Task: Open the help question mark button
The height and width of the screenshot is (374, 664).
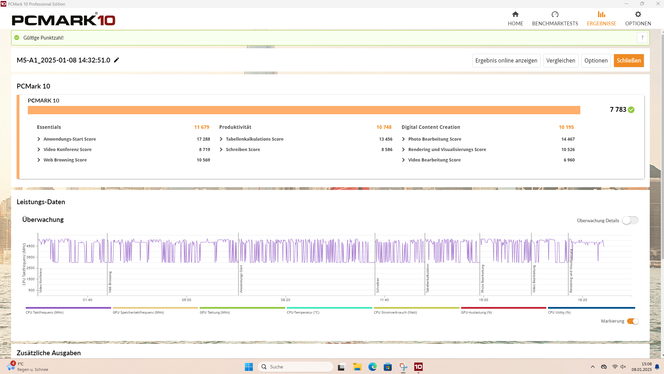Action: pos(642,38)
